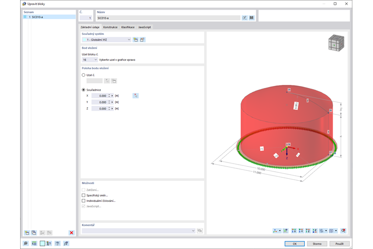Enable the Specifický směr checkbox
The image size is (373, 249).
(x=83, y=195)
